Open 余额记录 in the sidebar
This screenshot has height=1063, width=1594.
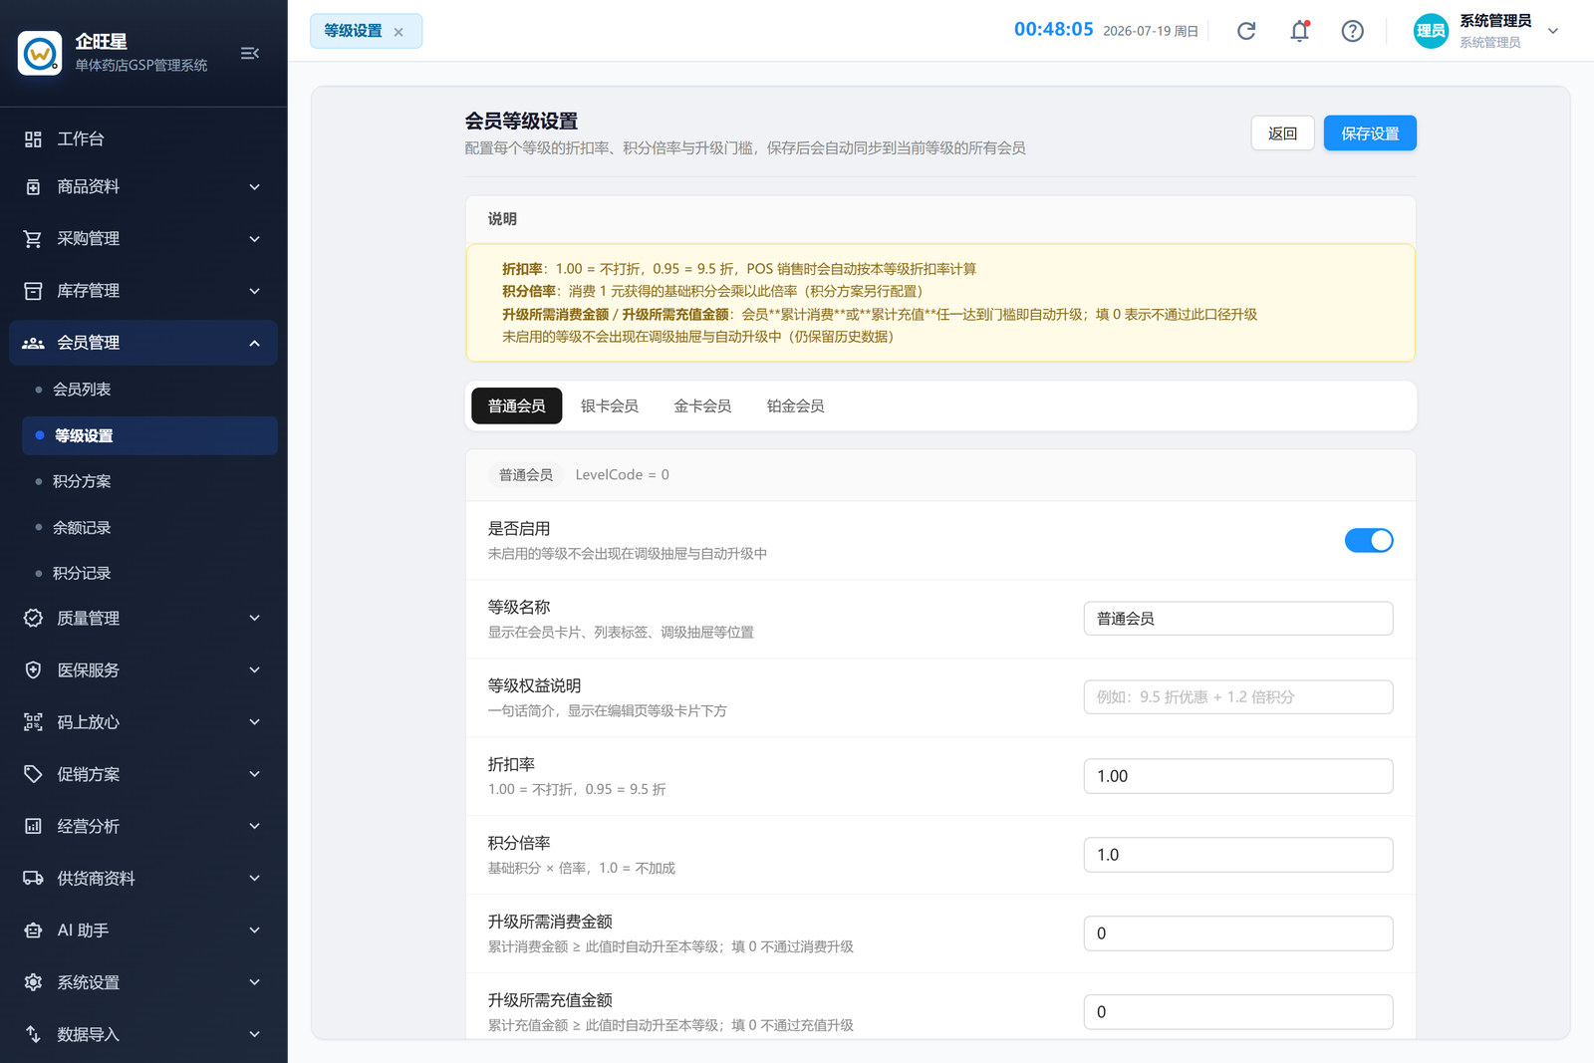[x=149, y=527]
